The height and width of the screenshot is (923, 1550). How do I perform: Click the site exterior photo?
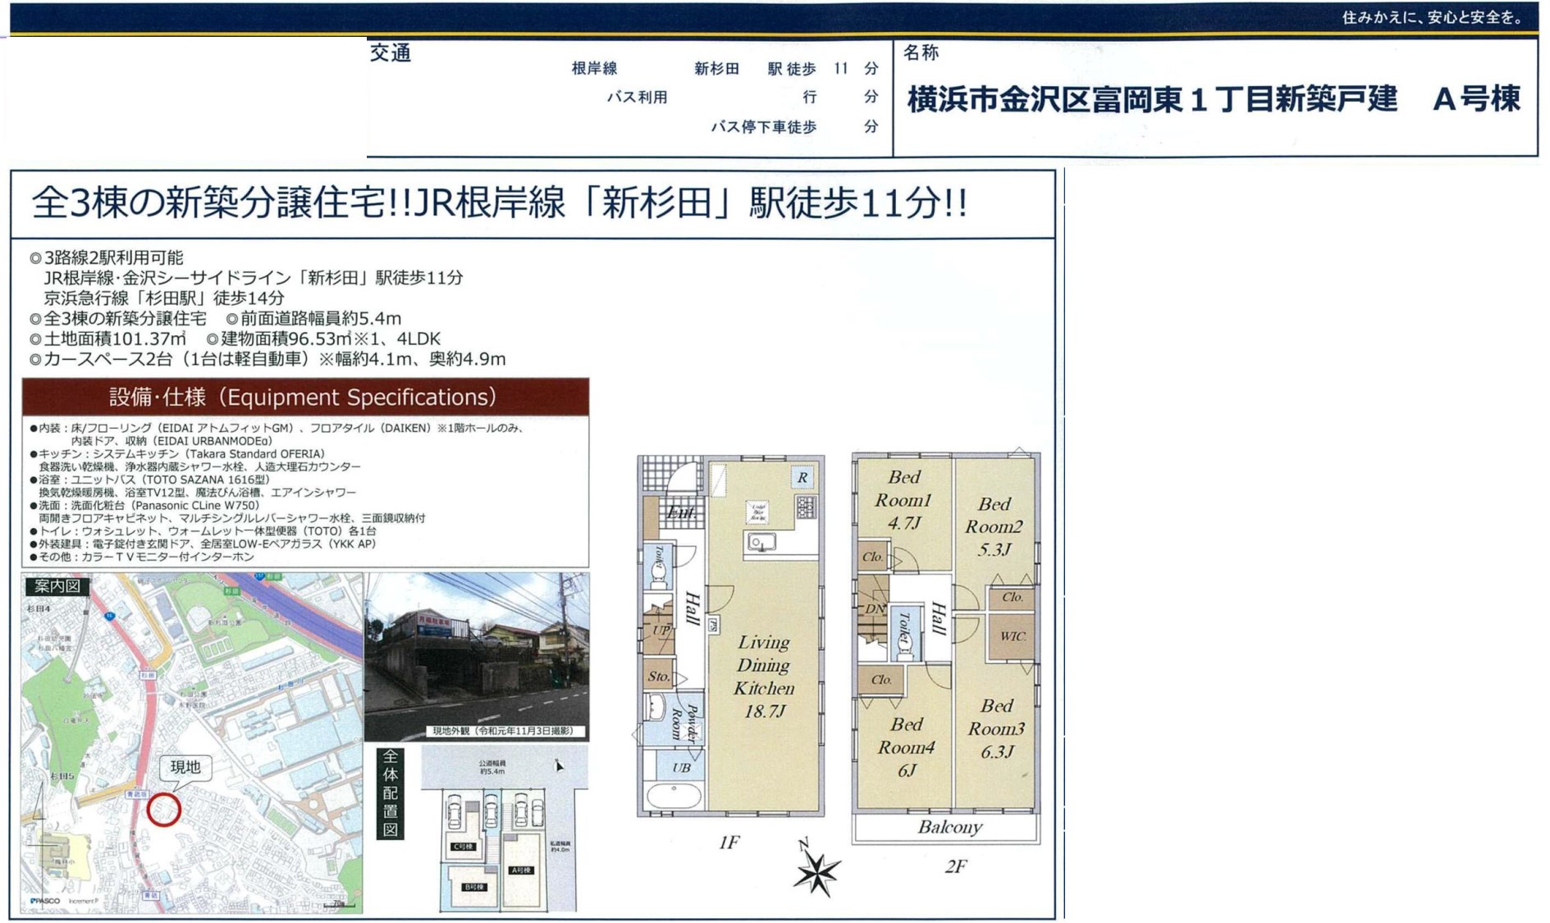pyautogui.click(x=477, y=655)
